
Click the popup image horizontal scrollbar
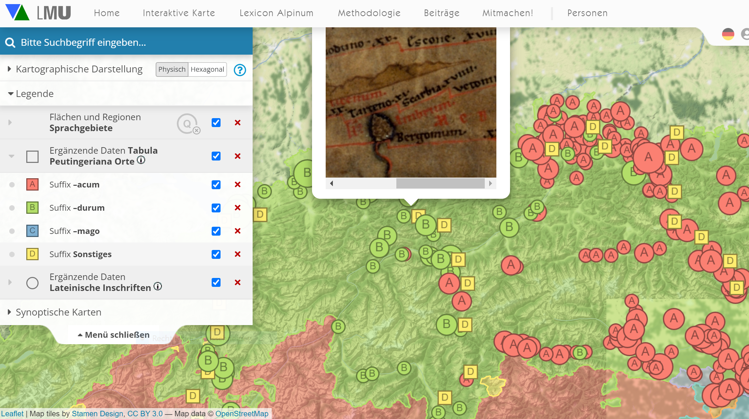pos(440,183)
